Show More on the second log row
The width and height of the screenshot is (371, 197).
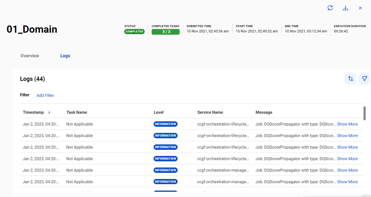(347, 136)
